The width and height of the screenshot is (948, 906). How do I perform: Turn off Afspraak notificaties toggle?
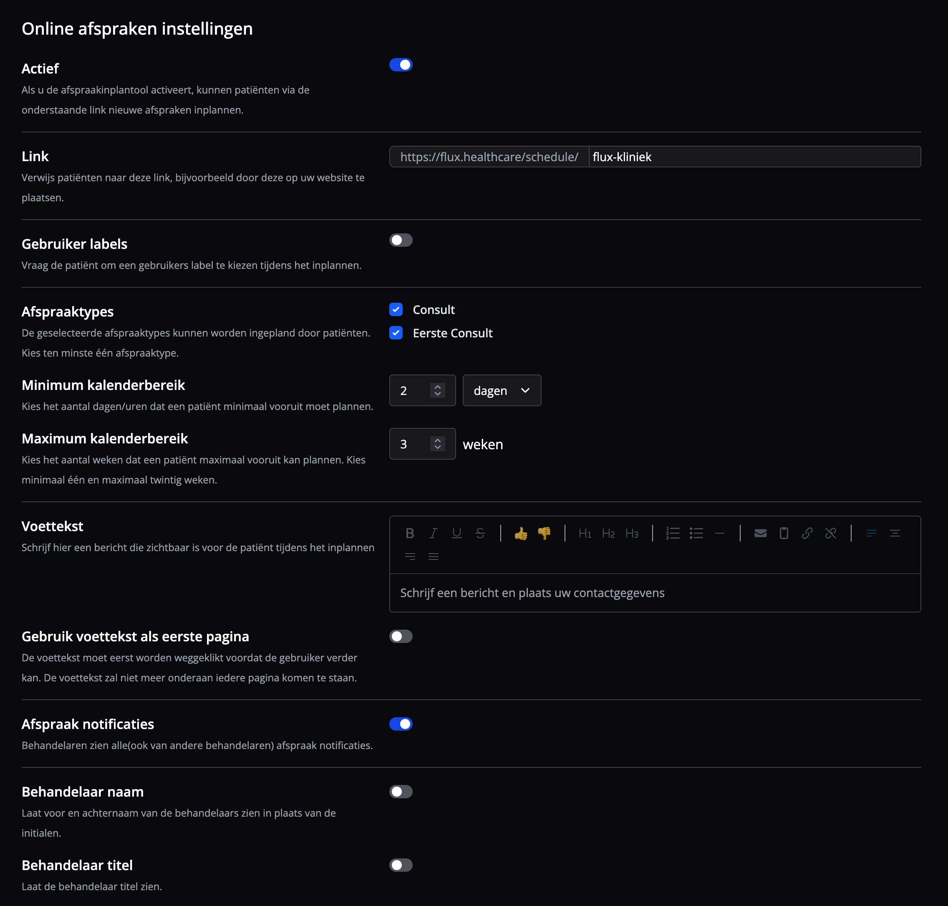(401, 724)
